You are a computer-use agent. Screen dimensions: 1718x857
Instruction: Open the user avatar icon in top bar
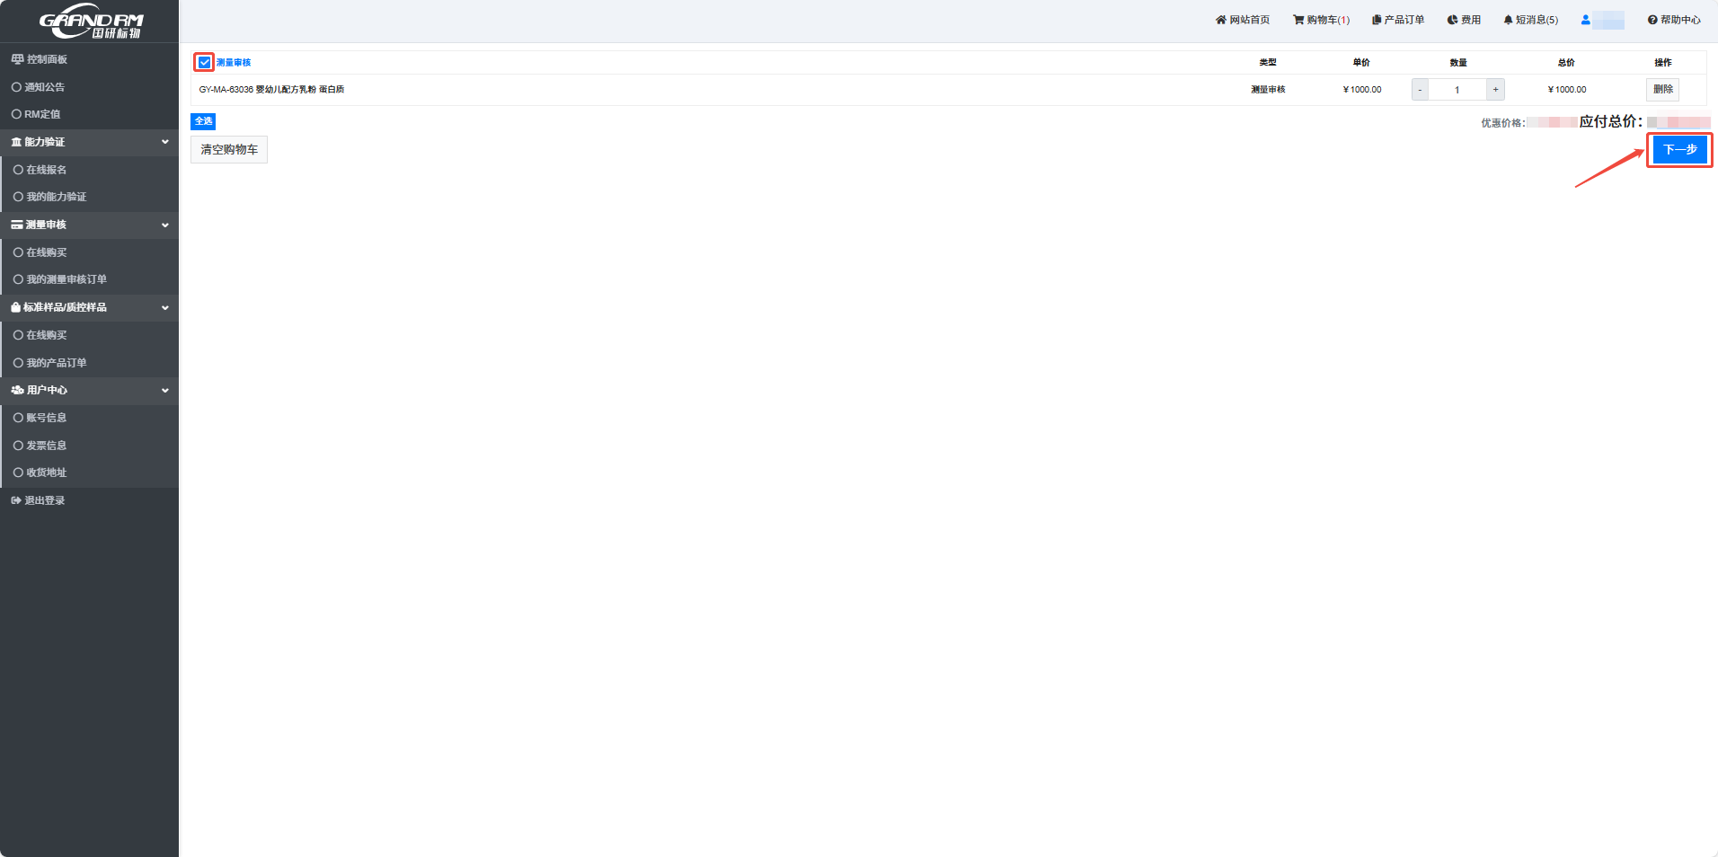tap(1585, 19)
